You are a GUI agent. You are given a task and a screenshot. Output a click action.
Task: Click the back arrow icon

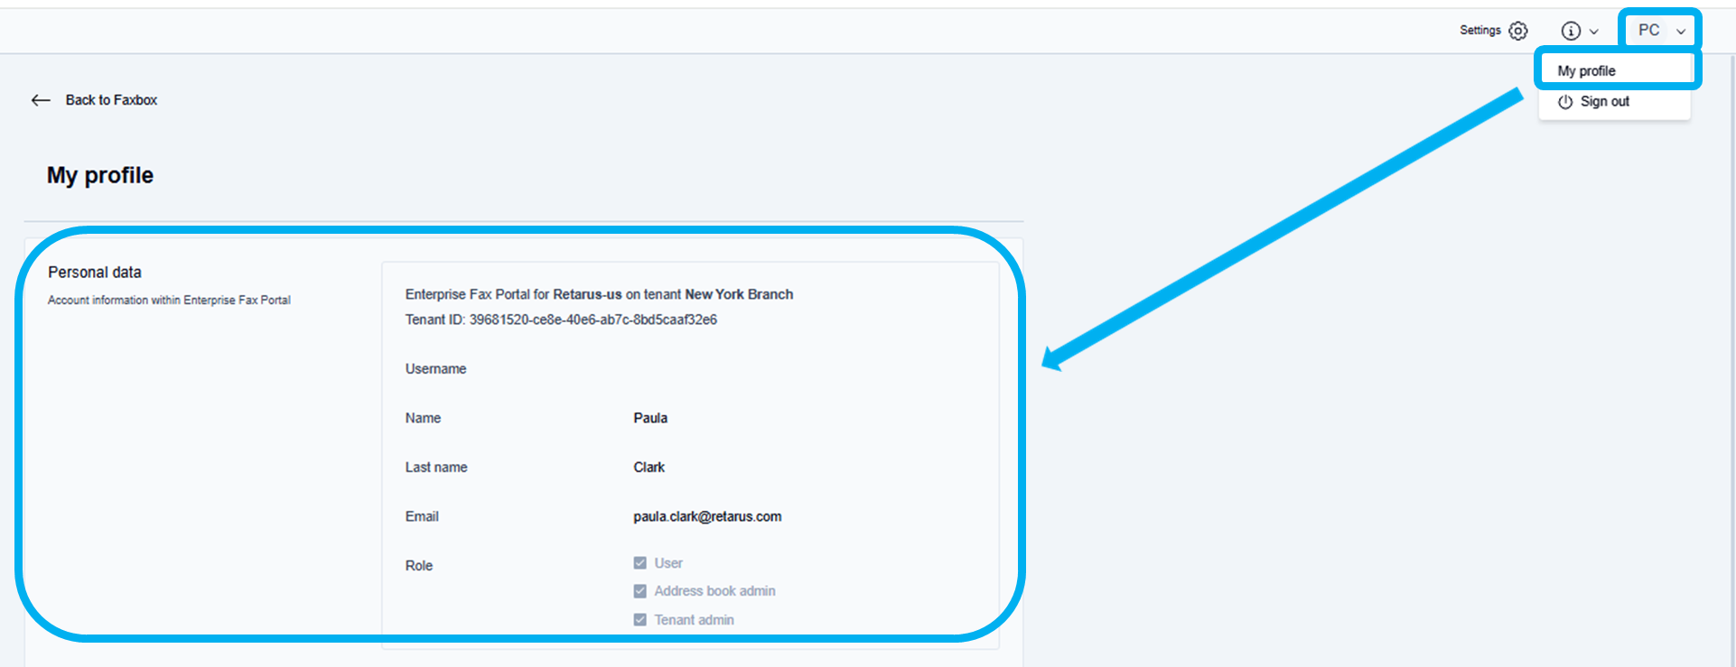pyautogui.click(x=41, y=100)
